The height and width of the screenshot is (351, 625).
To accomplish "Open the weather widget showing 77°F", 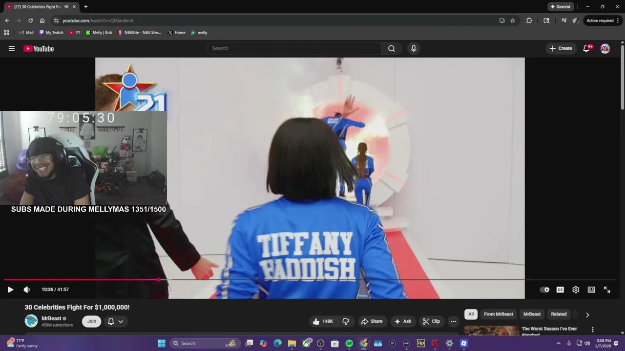I will pyautogui.click(x=22, y=343).
